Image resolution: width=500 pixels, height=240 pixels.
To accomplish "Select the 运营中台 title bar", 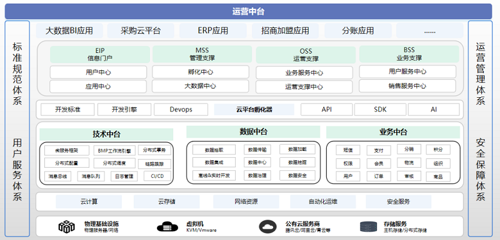I will tap(248, 12).
